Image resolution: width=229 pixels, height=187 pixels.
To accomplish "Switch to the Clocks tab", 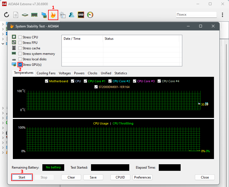I will coord(92,73).
